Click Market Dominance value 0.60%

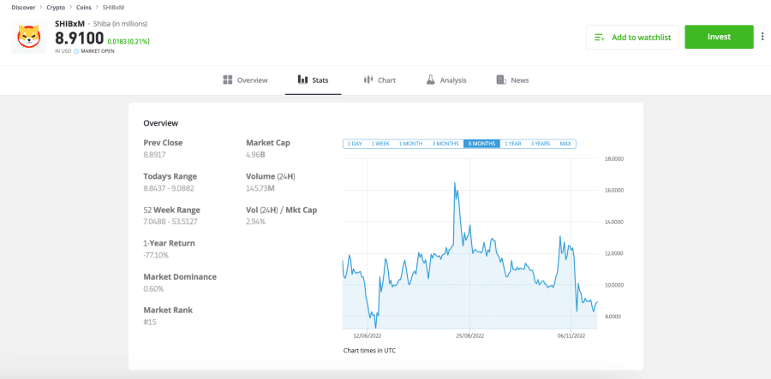[153, 288]
